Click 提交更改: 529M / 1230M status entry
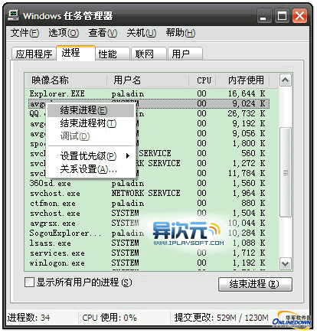The image size is (317, 333). coord(221,318)
